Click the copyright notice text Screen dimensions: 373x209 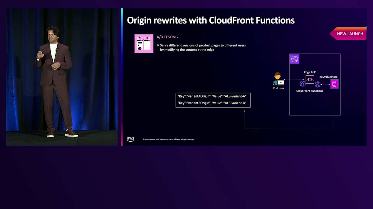(x=169, y=139)
